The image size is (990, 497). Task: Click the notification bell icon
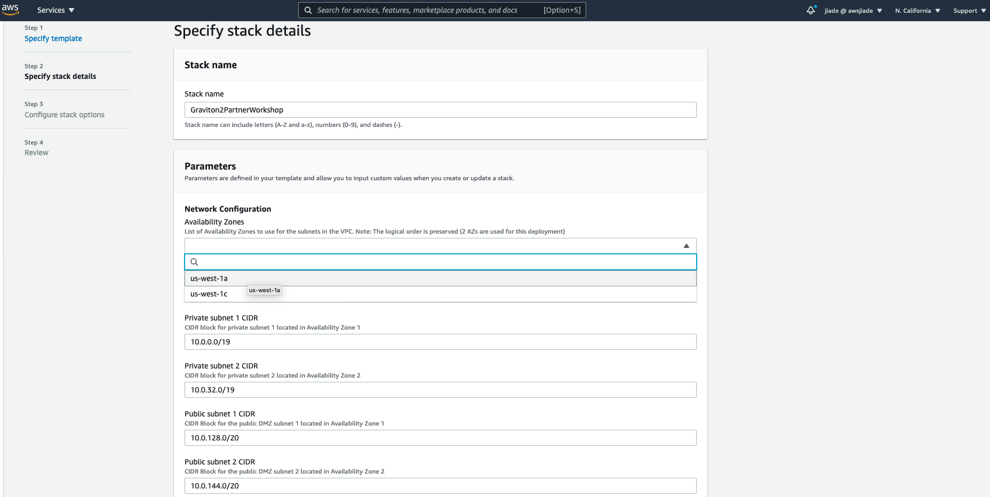coord(811,10)
